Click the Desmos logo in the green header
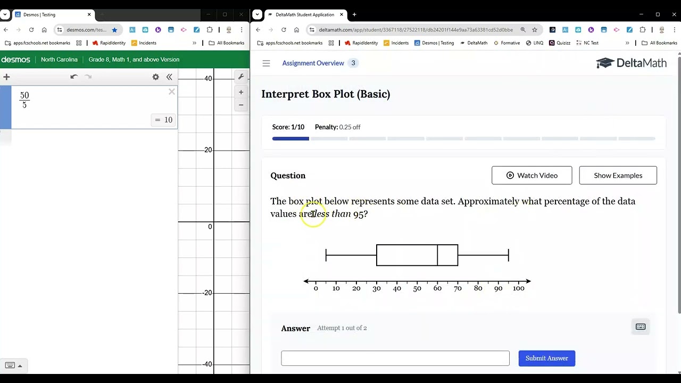 pos(16,60)
